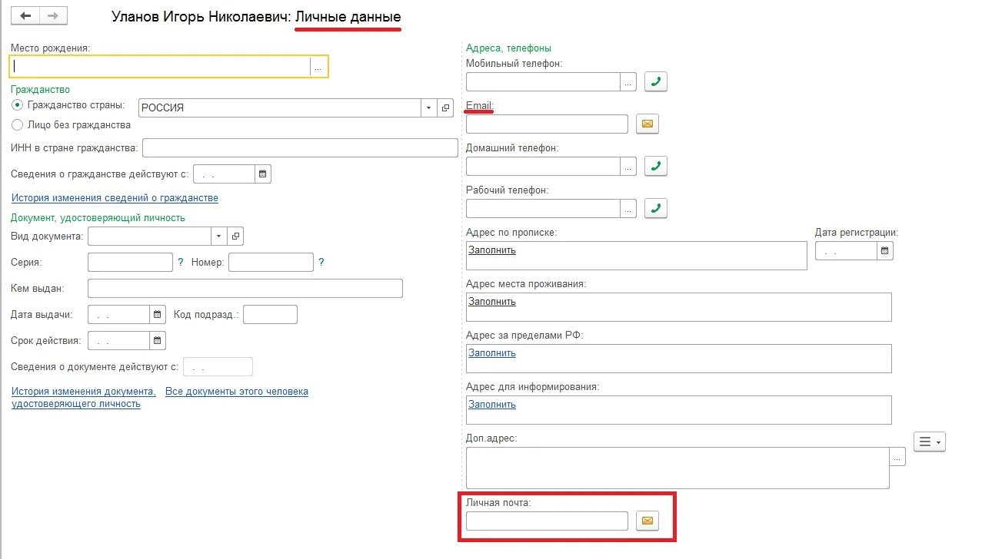The height and width of the screenshot is (559, 1002).
Task: Expand the Вид документа dropdown list
Action: [219, 236]
